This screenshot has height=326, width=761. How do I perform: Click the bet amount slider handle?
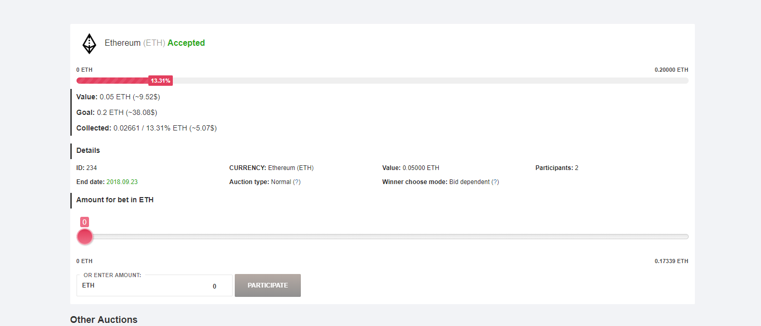click(84, 237)
